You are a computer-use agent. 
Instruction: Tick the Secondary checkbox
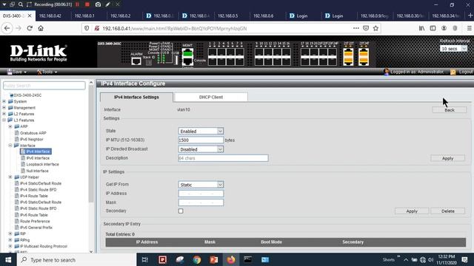pyautogui.click(x=181, y=211)
